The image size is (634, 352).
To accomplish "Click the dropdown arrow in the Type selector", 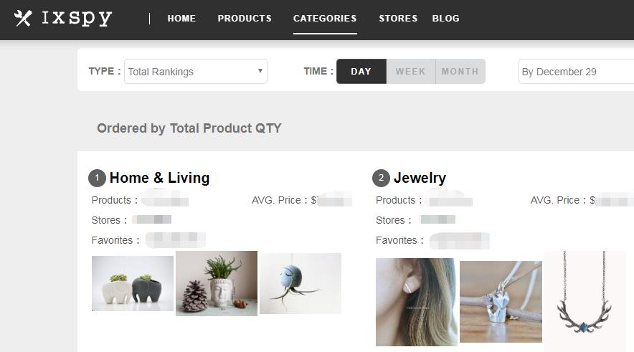I will point(260,71).
